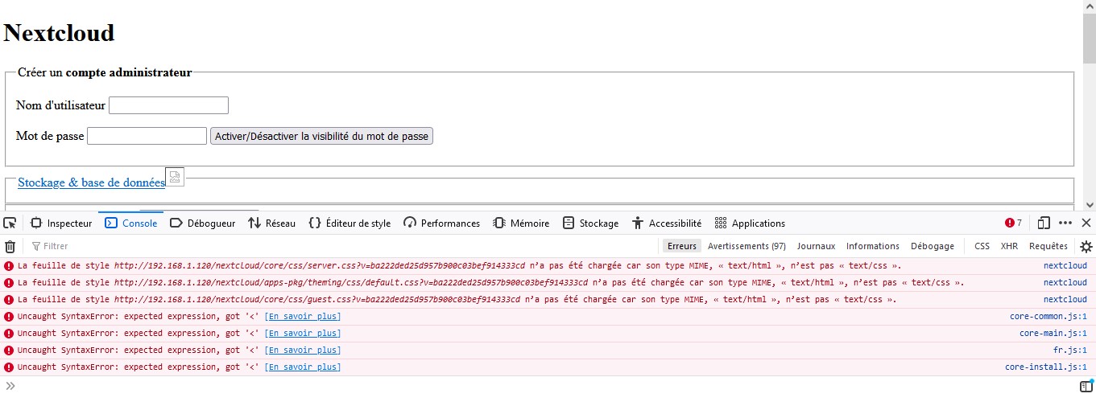The width and height of the screenshot is (1096, 410).
Task: Switch to the Inspecteur tab
Action: pos(61,223)
